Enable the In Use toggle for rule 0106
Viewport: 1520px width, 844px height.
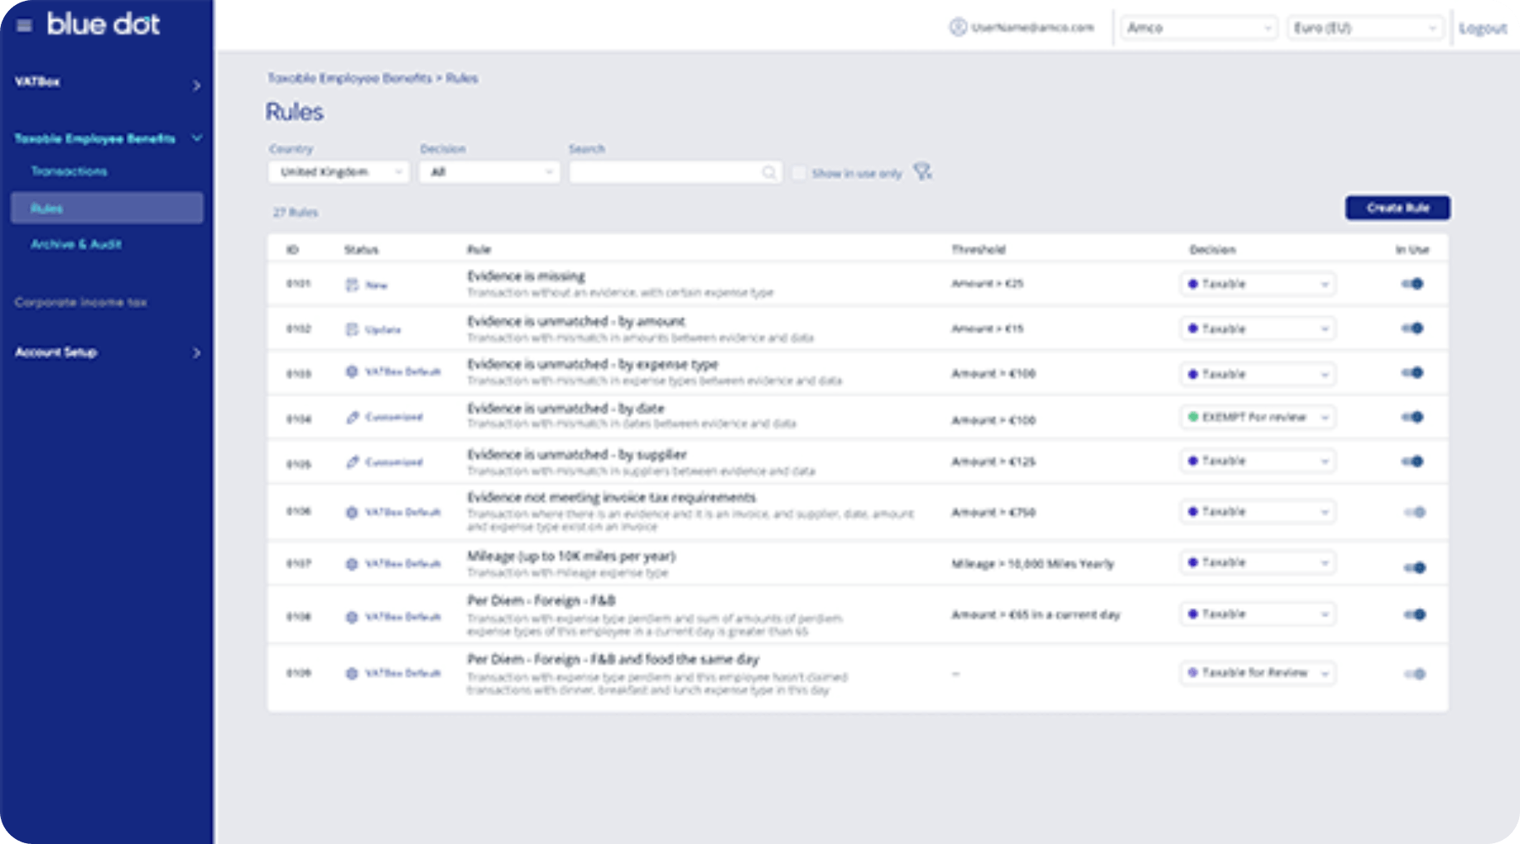[1414, 511]
